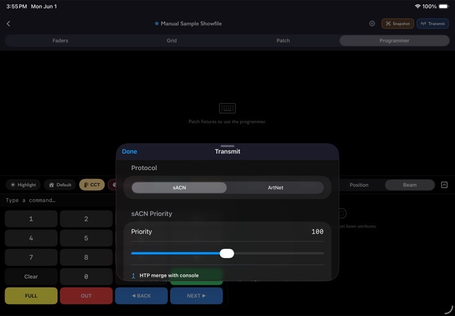Image resolution: width=455 pixels, height=316 pixels.
Task: Switch to the Grid tab
Action: 172,40
